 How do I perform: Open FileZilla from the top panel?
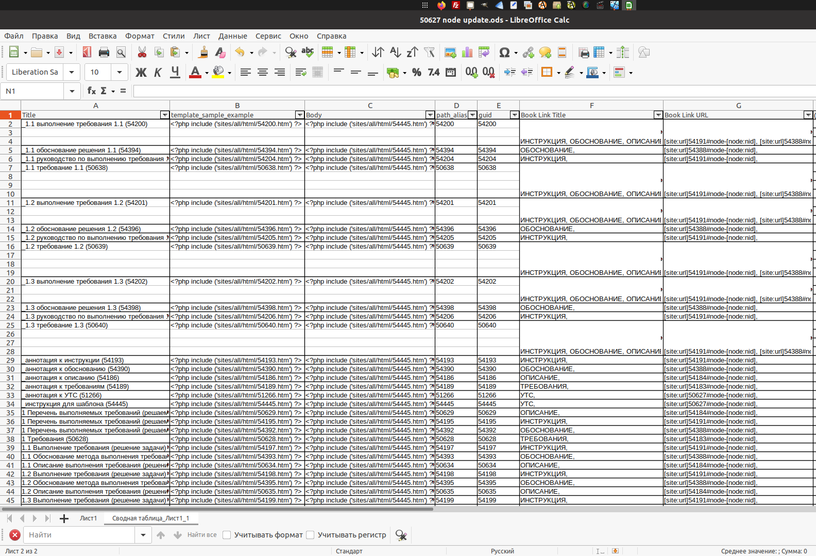point(456,5)
